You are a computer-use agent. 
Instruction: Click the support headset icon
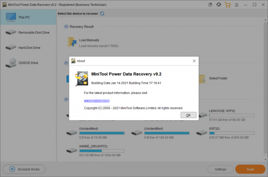click(218, 5)
